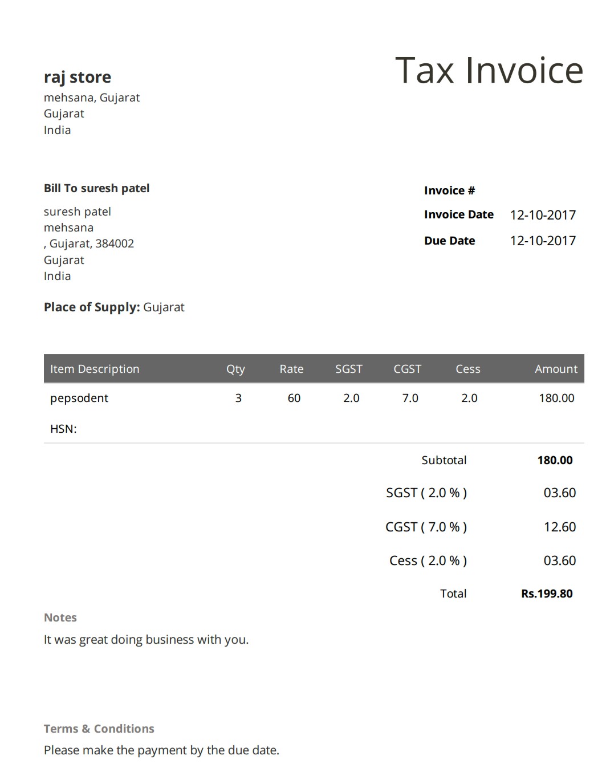This screenshot has width=598, height=764.
Task: Click the Cess column header
Action: pos(468,369)
